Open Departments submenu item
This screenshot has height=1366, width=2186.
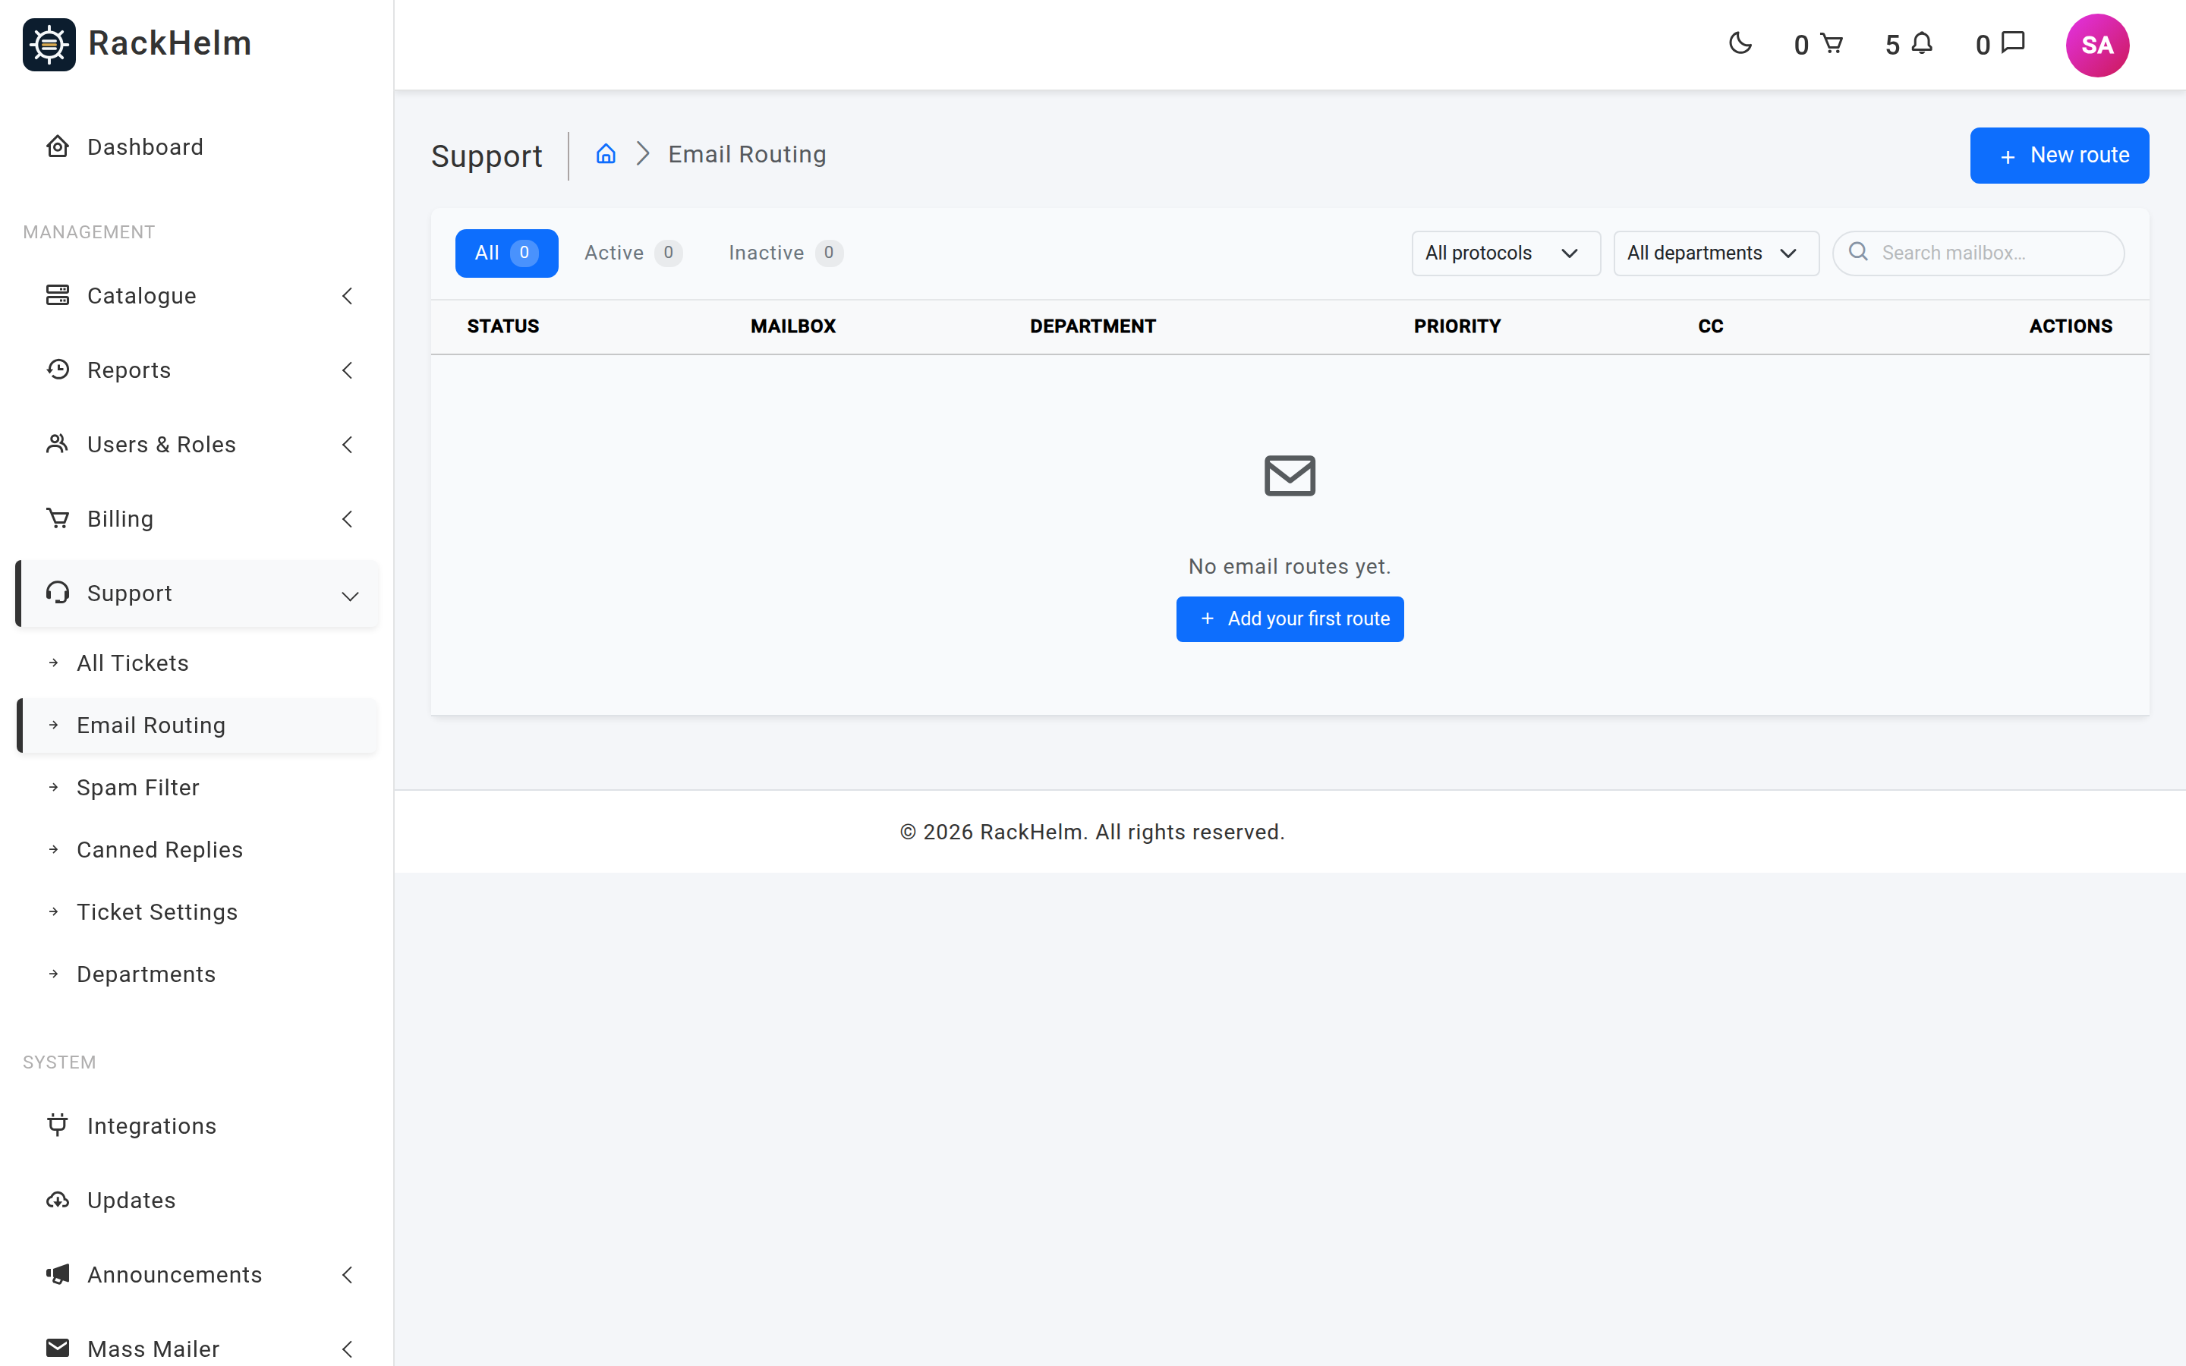(x=197, y=974)
